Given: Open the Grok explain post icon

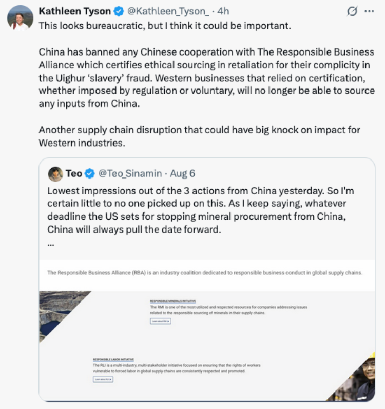Looking at the screenshot, I should 352,11.
